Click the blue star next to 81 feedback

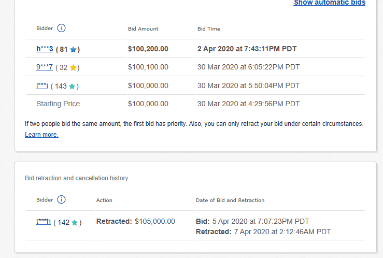(x=73, y=50)
